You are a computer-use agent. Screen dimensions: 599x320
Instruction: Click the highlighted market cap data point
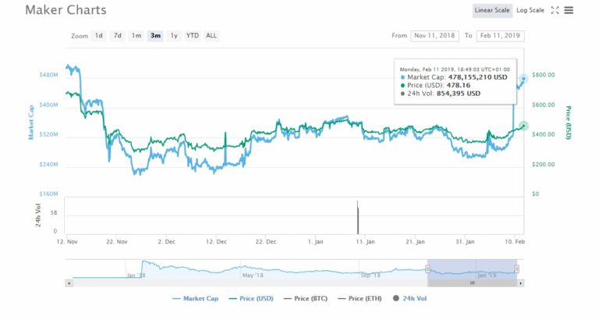click(x=523, y=79)
